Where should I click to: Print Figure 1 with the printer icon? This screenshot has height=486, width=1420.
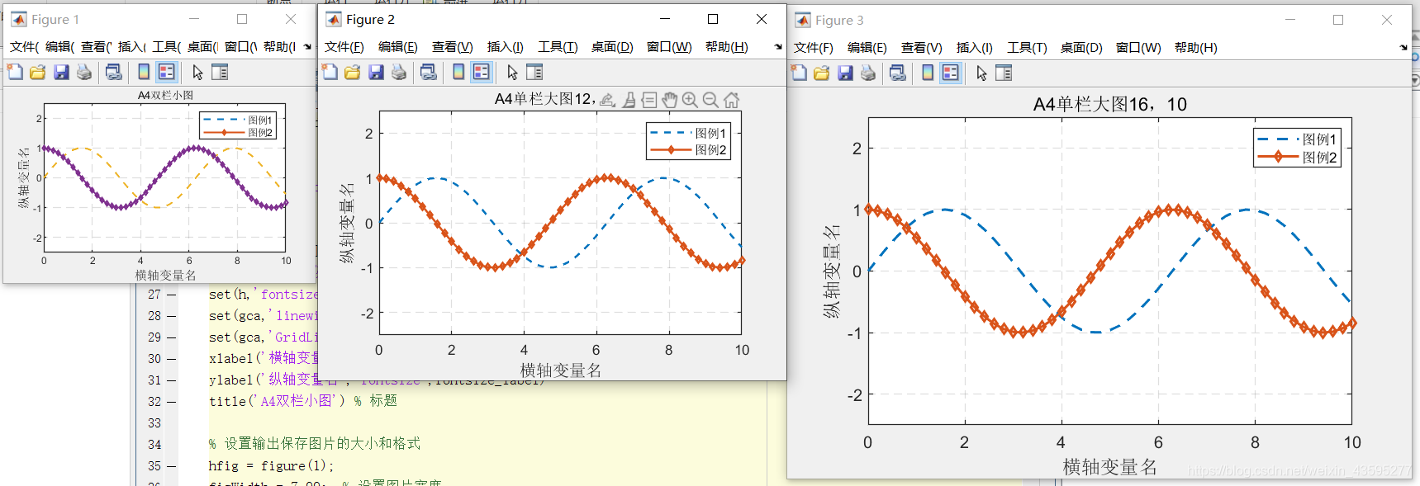pyautogui.click(x=84, y=72)
